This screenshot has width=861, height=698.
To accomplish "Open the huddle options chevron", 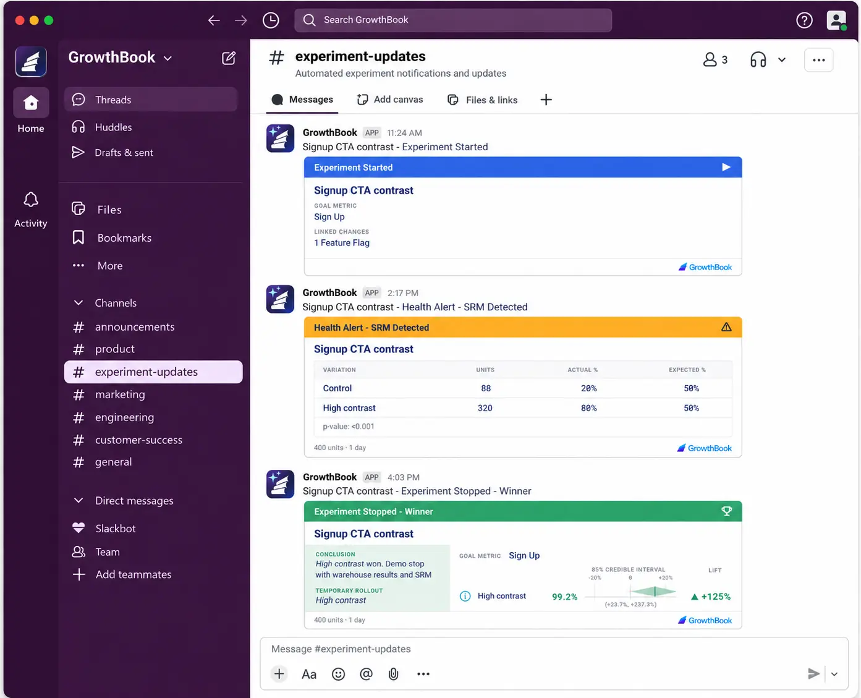I will coord(782,60).
